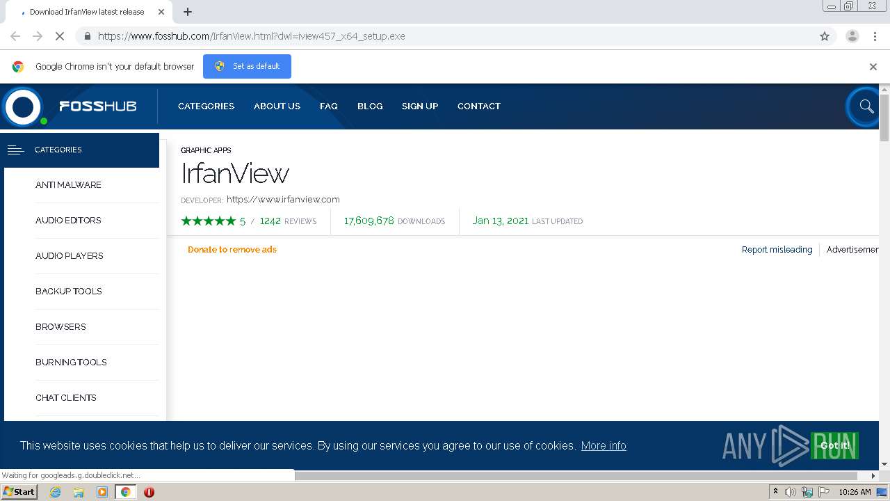The width and height of the screenshot is (890, 501).
Task: Open cookie More info link
Action: [604, 446]
